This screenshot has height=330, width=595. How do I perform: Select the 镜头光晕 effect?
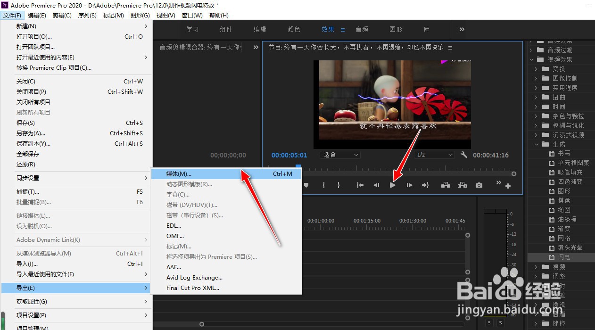[x=570, y=248]
